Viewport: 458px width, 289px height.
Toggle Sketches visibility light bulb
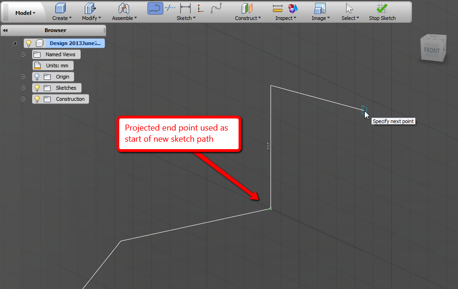[37, 88]
